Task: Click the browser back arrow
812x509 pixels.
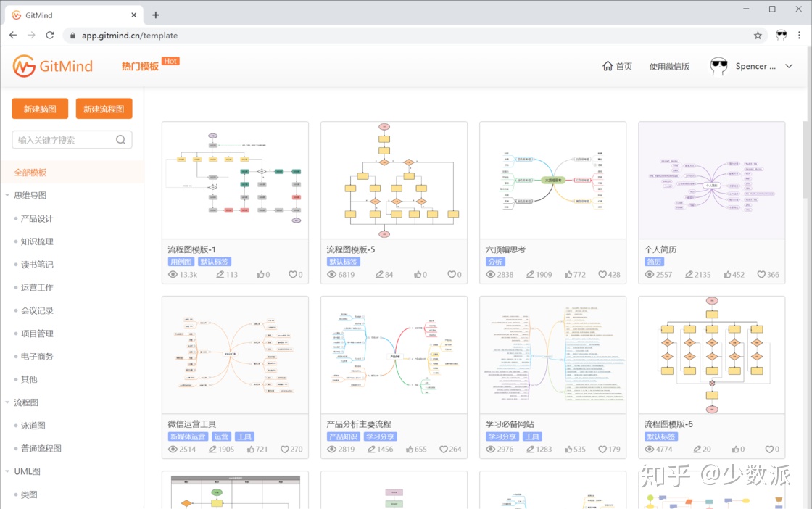Action: (13, 36)
